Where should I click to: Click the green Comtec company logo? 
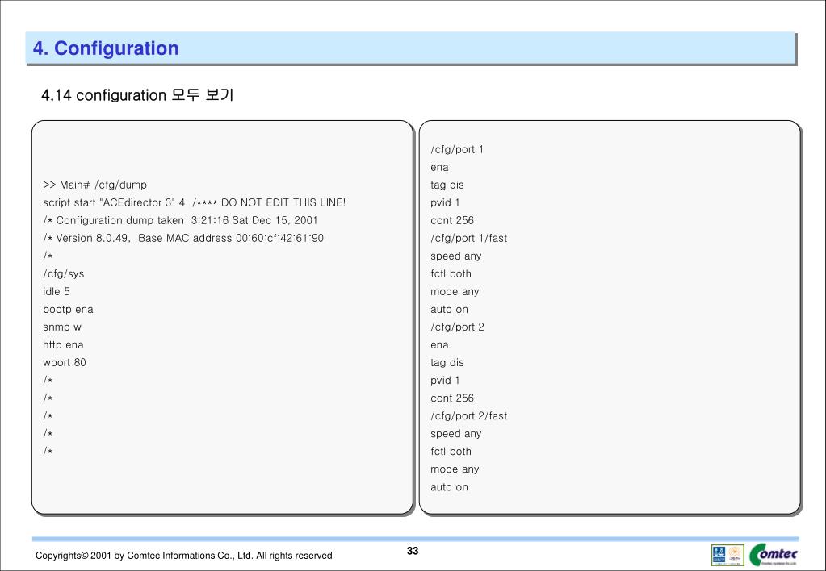(774, 555)
